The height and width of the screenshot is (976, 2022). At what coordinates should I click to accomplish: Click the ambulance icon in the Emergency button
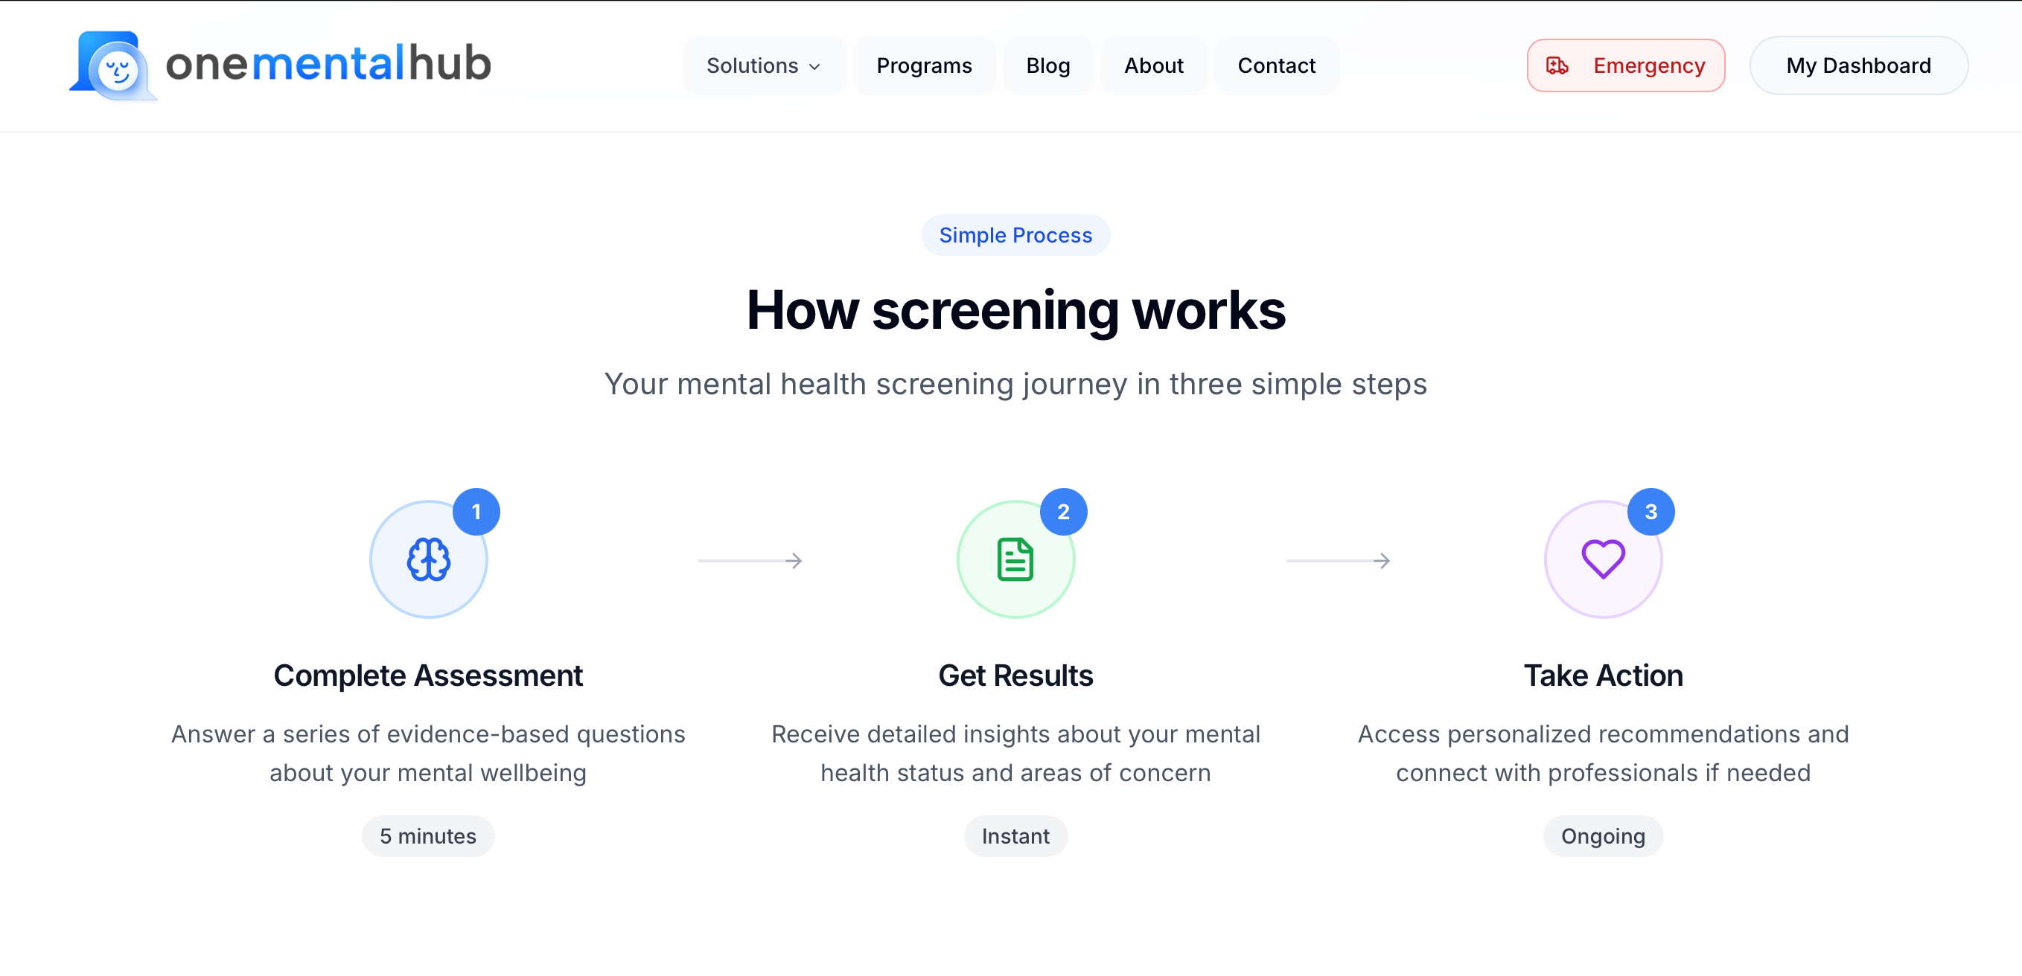click(1557, 66)
